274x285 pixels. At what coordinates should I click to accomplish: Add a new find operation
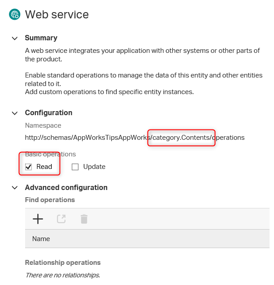coord(38,219)
